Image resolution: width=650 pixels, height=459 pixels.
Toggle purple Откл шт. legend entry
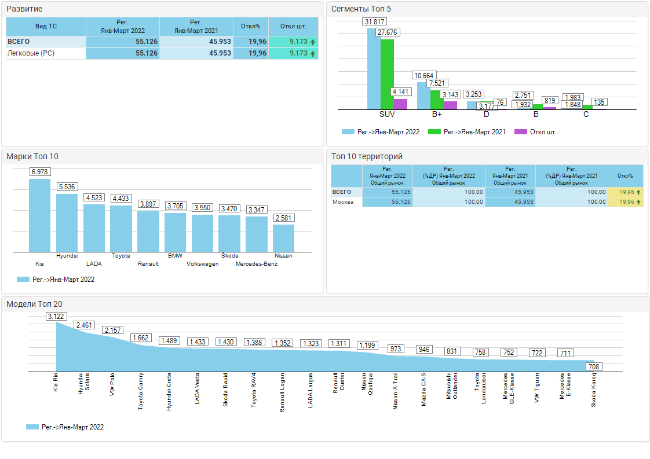click(521, 132)
